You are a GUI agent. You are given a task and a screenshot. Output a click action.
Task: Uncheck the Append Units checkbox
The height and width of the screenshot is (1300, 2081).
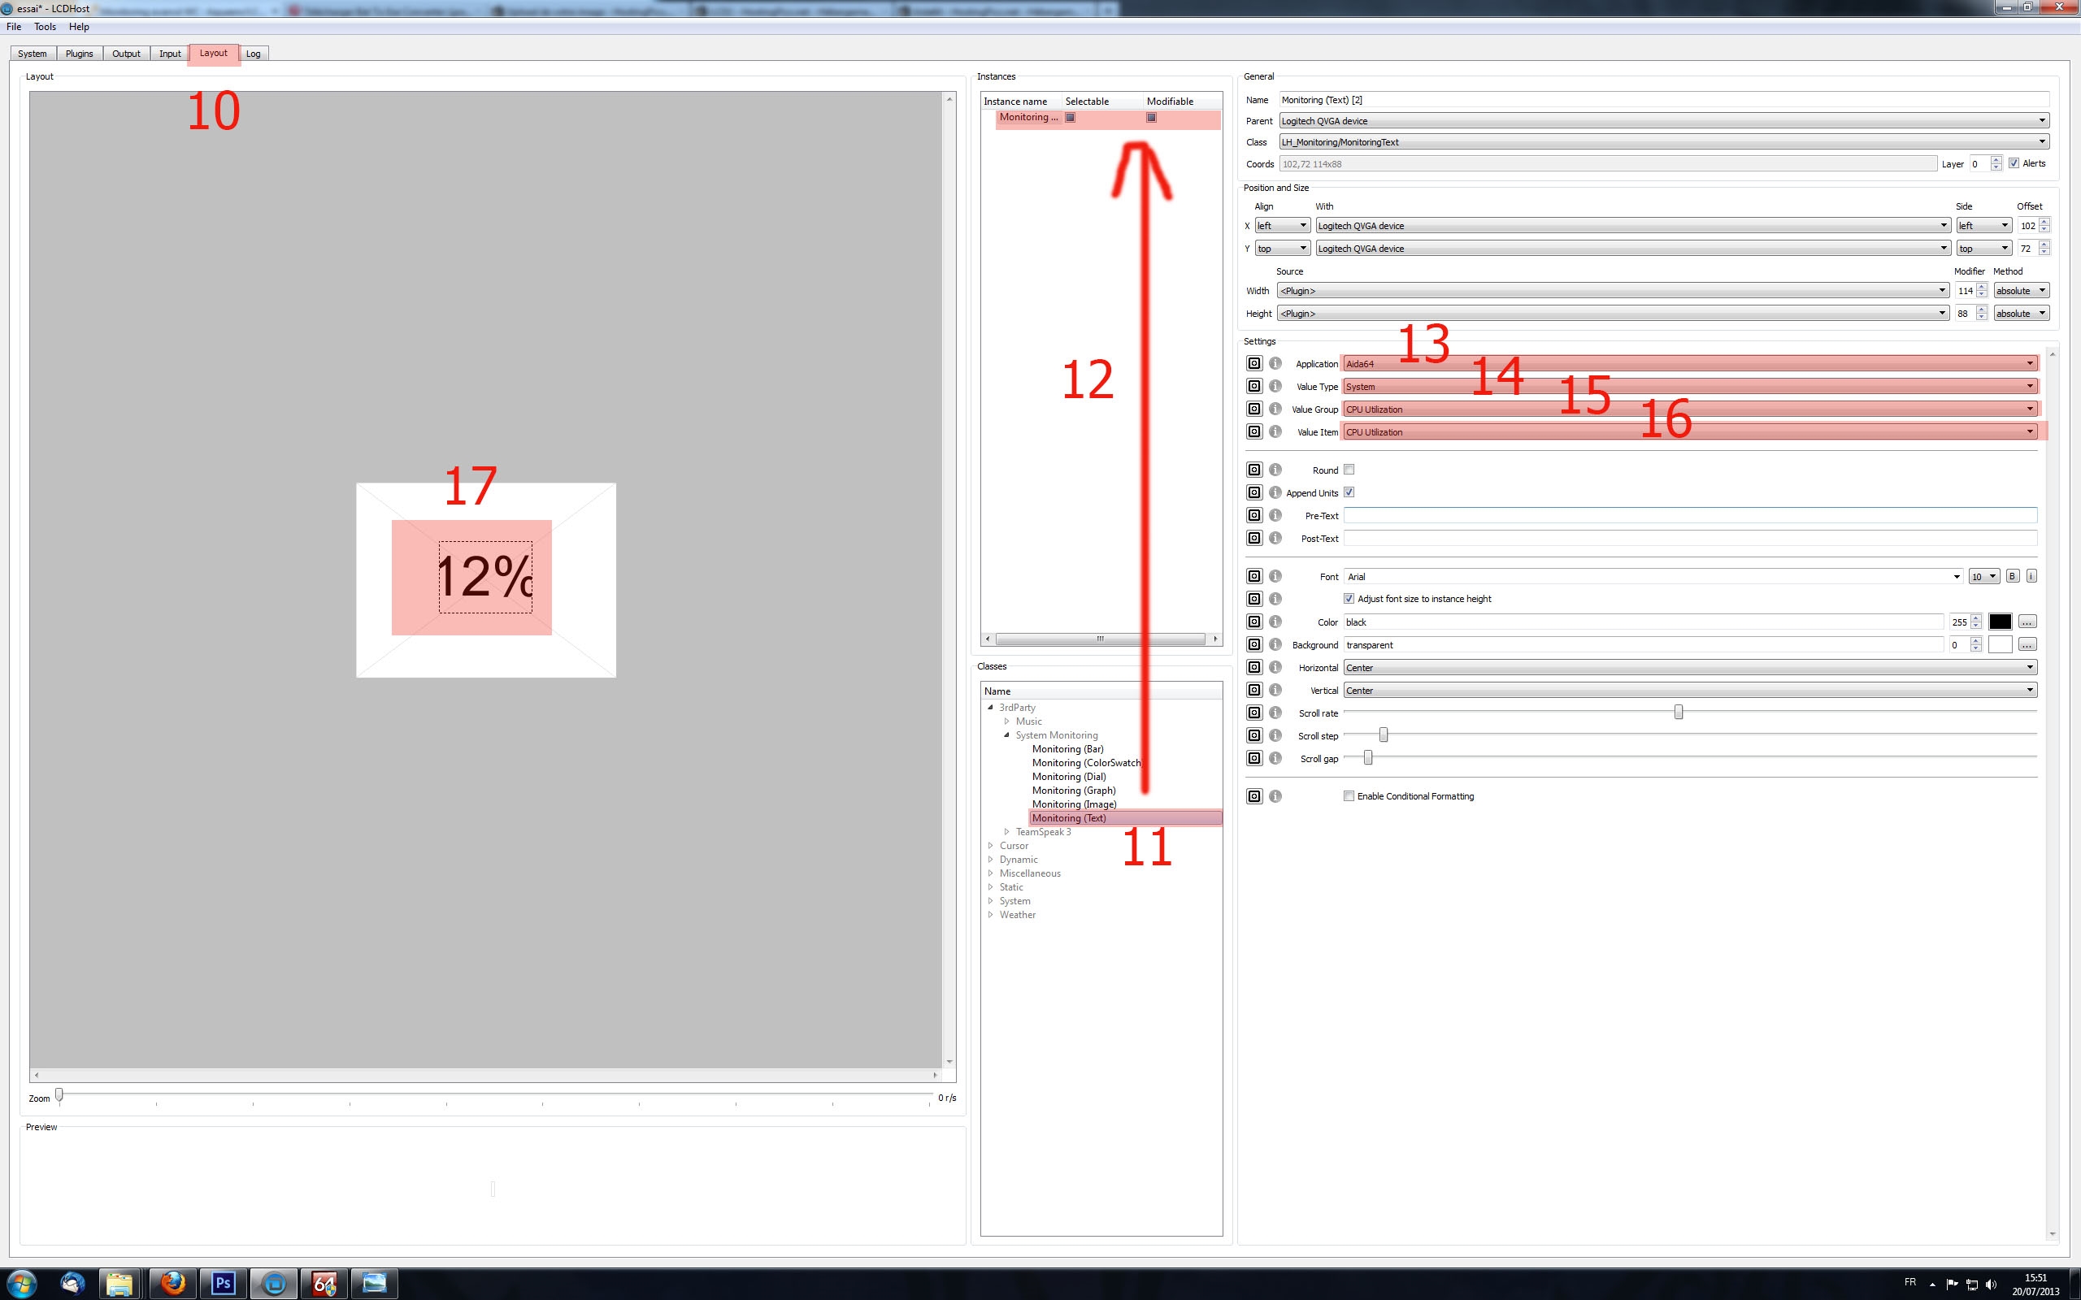(1349, 492)
